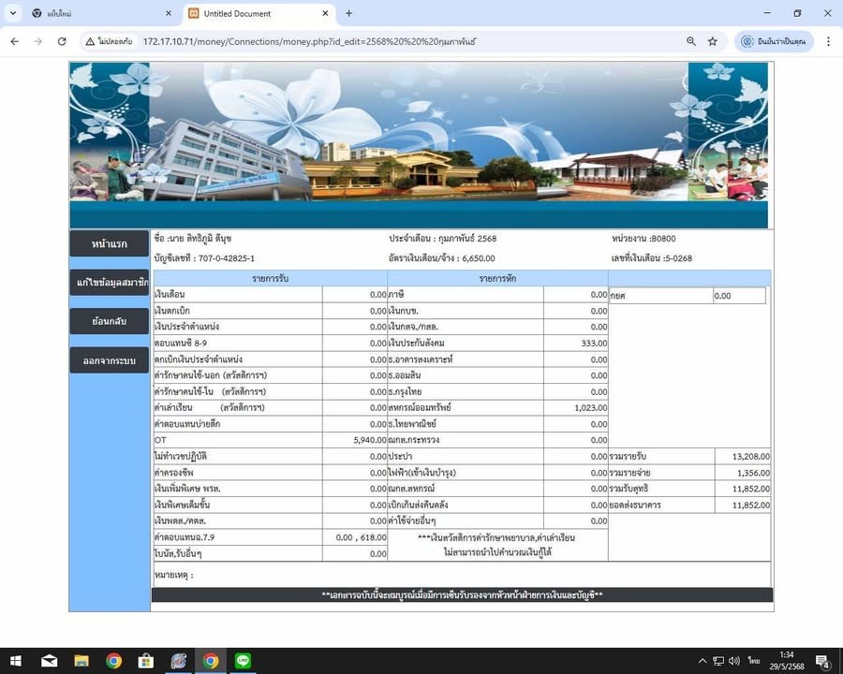Screen dimensions: 843x674
Task: Open LINE from the taskbar
Action: click(244, 661)
